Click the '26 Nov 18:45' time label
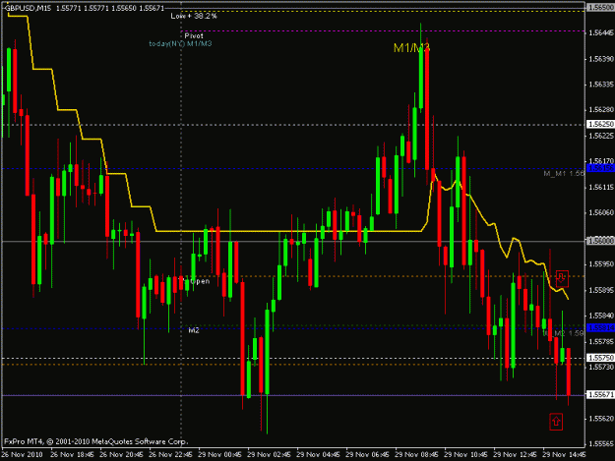The width and height of the screenshot is (615, 461). tap(72, 455)
